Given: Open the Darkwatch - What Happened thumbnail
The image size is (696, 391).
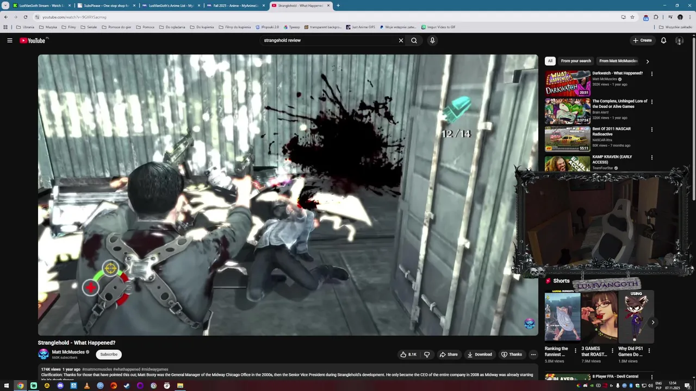Looking at the screenshot, I should coord(568,83).
